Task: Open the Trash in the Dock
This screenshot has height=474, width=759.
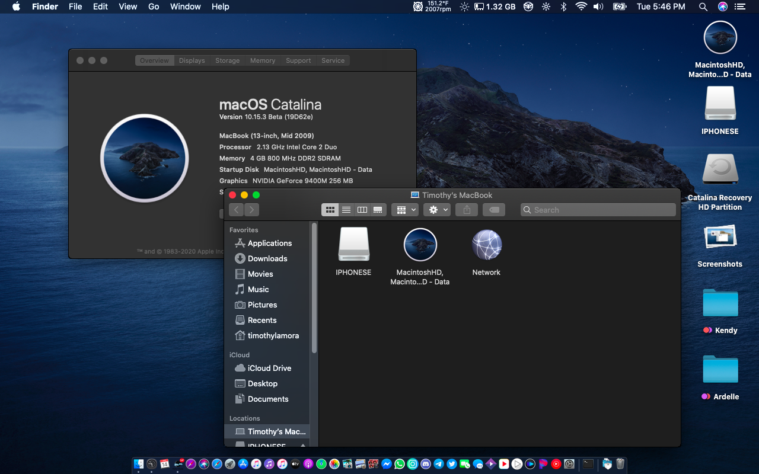Action: click(620, 464)
